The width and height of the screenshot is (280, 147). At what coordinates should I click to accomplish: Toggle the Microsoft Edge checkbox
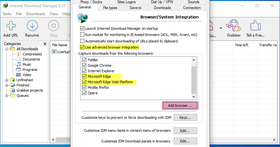pyautogui.click(x=84, y=76)
